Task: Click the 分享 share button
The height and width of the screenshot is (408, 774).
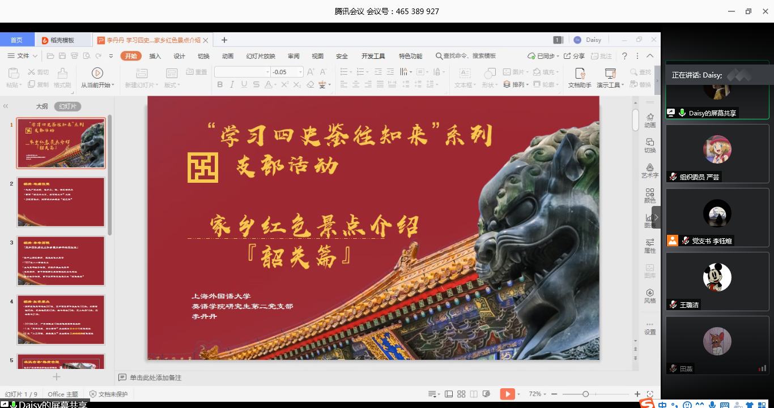Action: [574, 56]
